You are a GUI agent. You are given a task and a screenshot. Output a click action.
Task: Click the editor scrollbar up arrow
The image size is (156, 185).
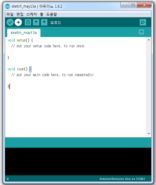(149, 40)
